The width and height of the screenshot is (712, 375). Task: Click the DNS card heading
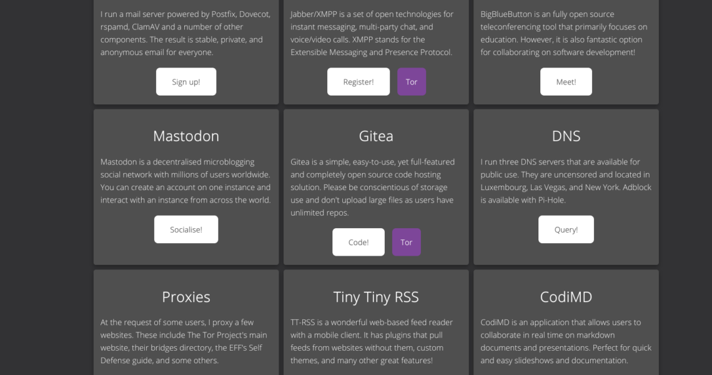[x=566, y=136]
